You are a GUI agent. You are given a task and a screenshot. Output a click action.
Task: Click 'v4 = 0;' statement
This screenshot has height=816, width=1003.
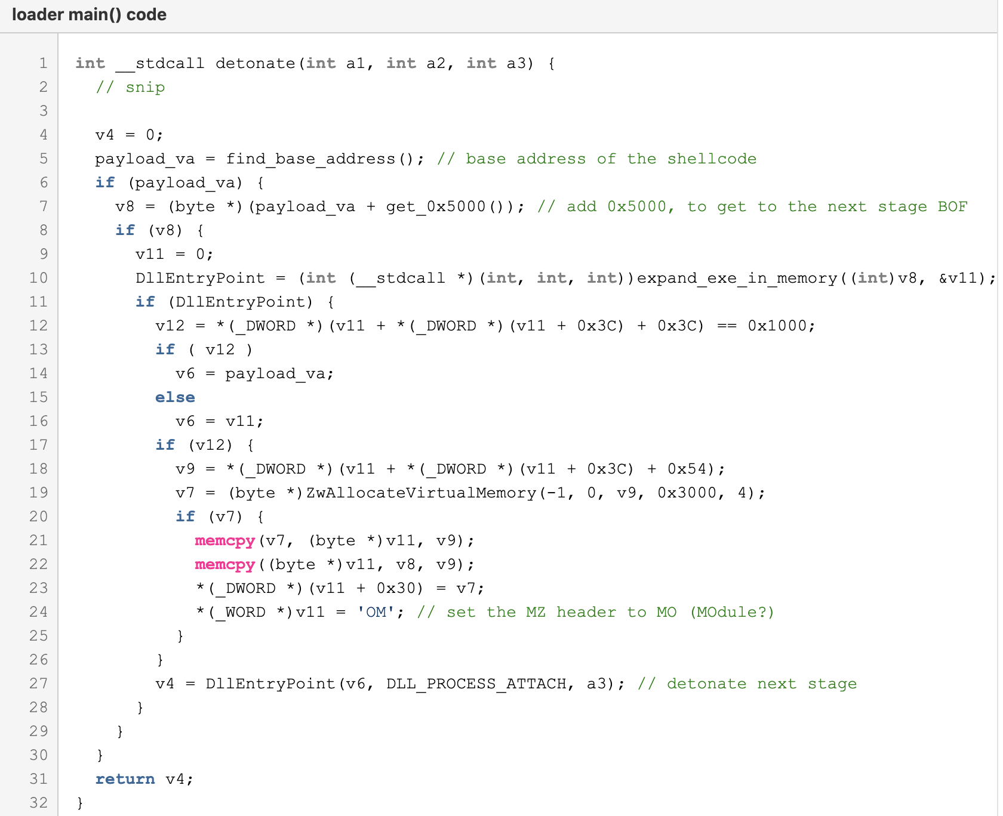129,135
